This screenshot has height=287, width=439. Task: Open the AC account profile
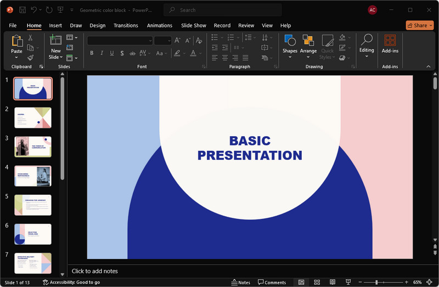372,10
